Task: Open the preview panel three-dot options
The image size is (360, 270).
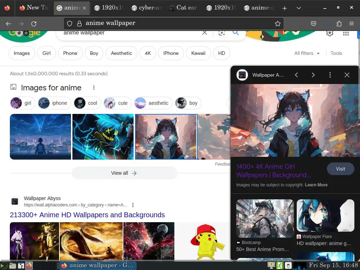Action: (x=330, y=75)
